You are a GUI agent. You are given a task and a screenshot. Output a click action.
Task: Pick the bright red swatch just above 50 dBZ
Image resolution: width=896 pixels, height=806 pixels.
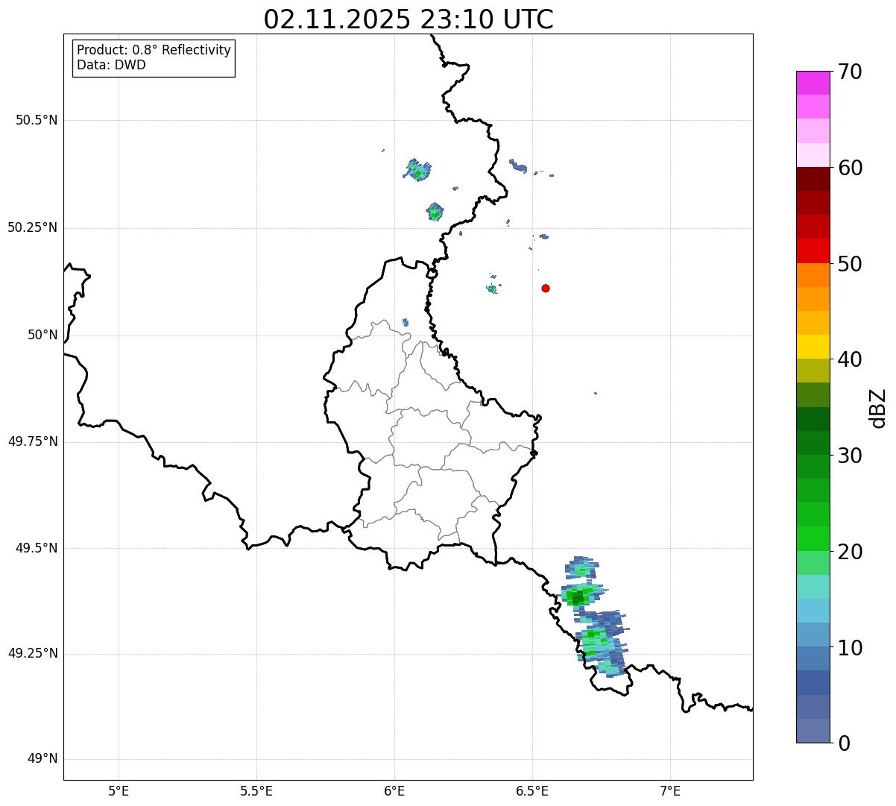point(813,251)
